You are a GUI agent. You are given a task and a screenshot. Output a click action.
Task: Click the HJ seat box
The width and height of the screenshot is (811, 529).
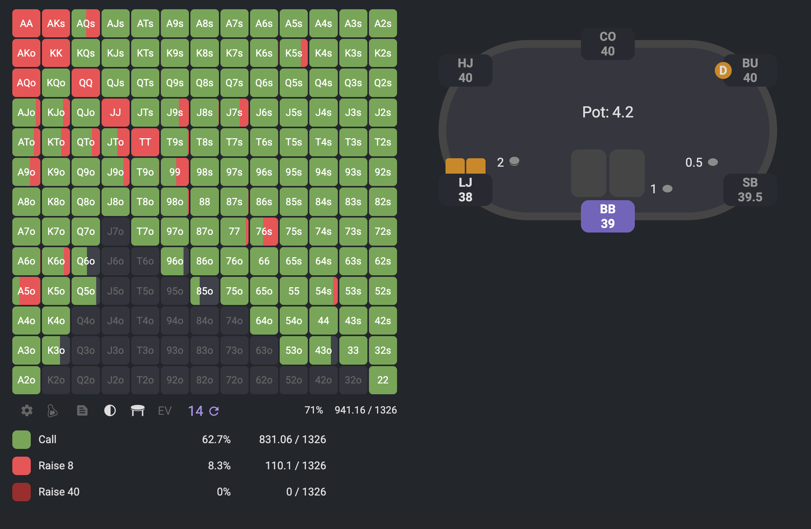pos(465,70)
